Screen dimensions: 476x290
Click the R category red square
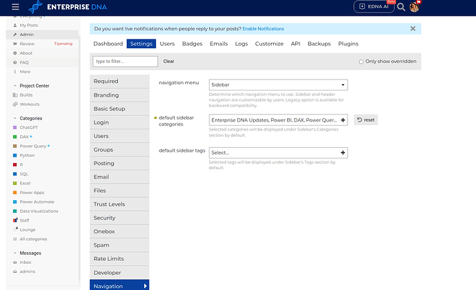[15, 164]
